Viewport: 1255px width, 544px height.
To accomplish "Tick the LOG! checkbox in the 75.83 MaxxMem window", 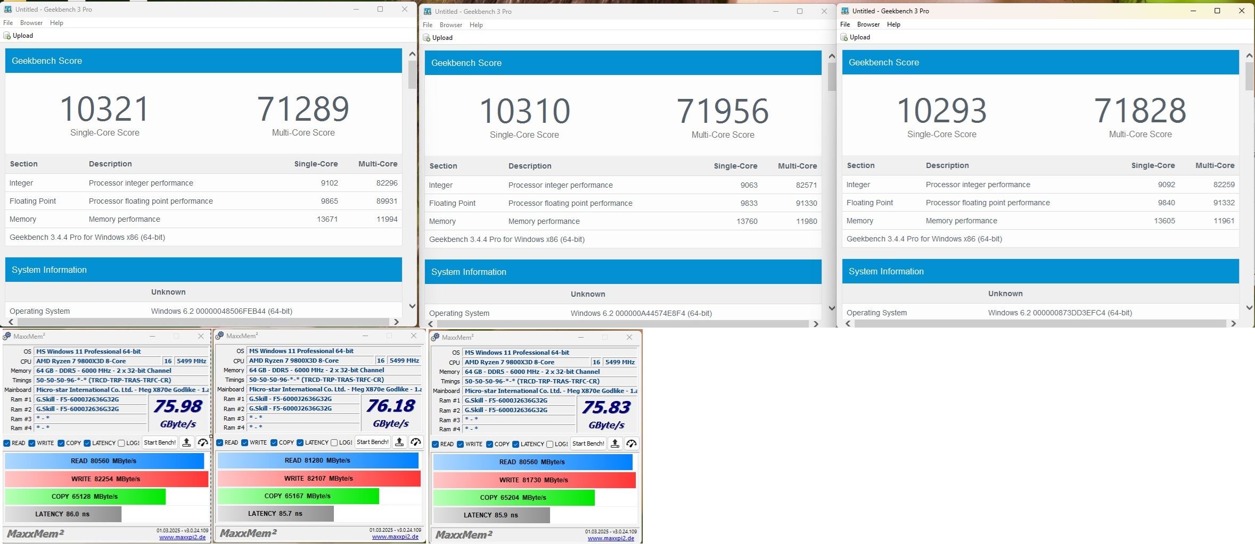I will point(550,444).
